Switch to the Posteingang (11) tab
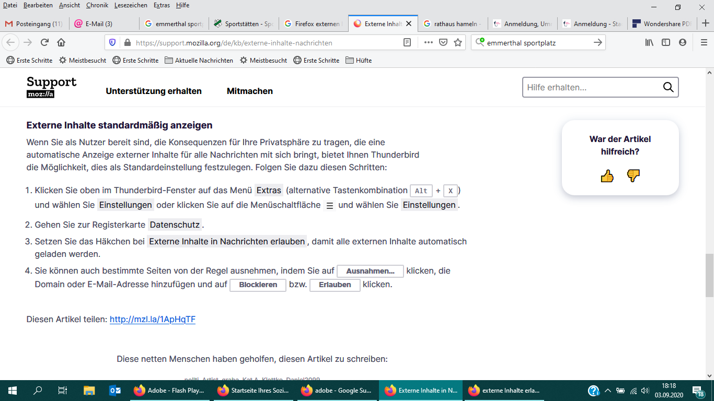The image size is (714, 401). [35, 23]
